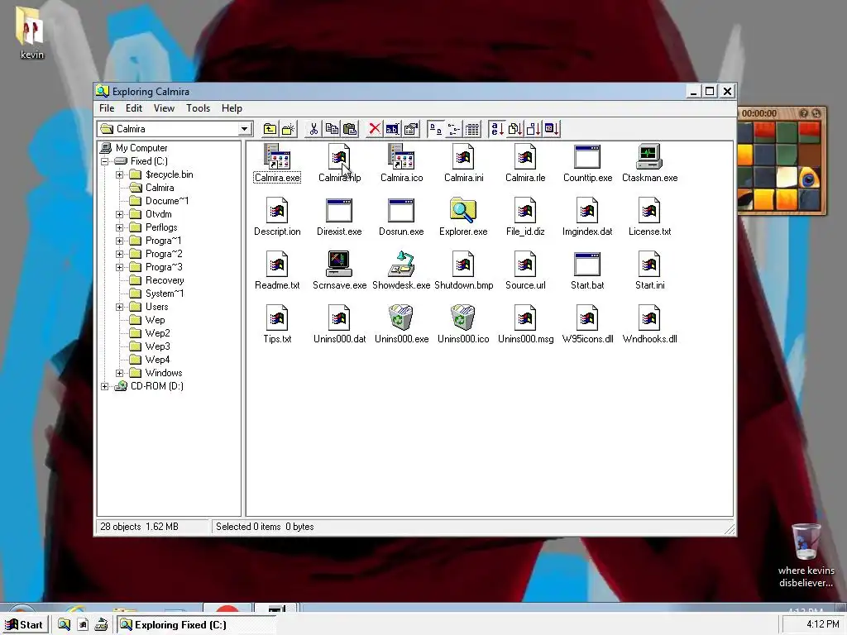This screenshot has width=847, height=635.
Task: Select Dosrun.exe file
Action: [x=401, y=217]
